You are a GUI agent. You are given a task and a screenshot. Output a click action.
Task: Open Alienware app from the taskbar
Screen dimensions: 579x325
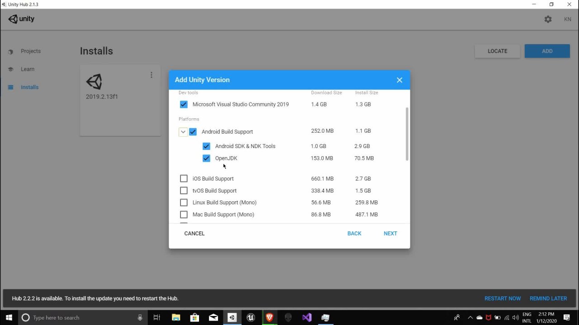tap(288, 318)
